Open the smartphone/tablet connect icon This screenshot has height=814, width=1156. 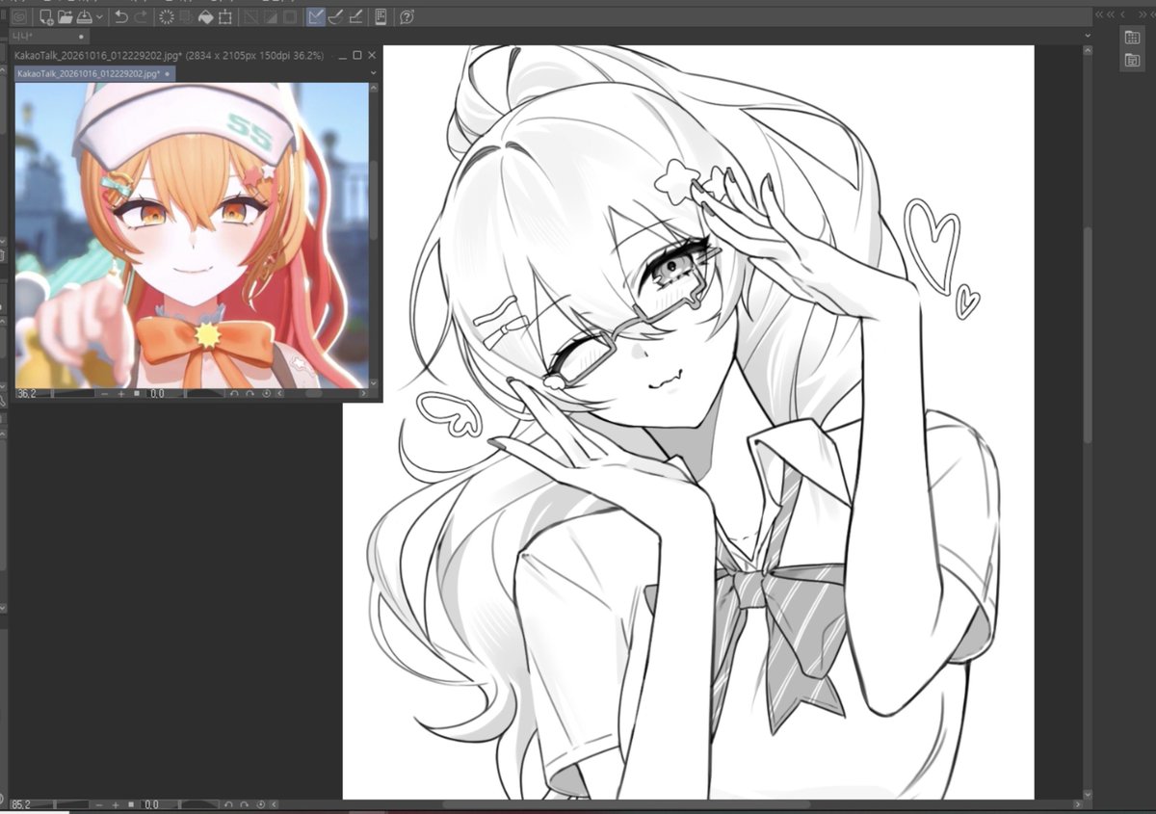pos(381,16)
